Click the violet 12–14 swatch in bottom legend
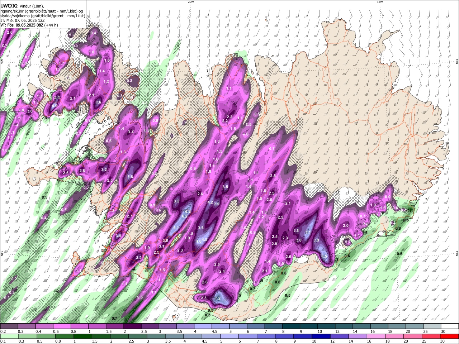This screenshot has height=344, width=459. coord(339,336)
